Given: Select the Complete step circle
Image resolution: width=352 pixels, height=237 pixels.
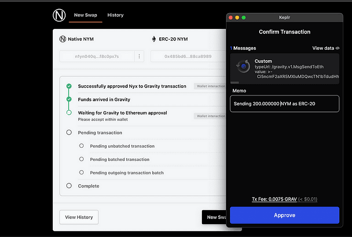Looking at the screenshot, I should click(69, 186).
